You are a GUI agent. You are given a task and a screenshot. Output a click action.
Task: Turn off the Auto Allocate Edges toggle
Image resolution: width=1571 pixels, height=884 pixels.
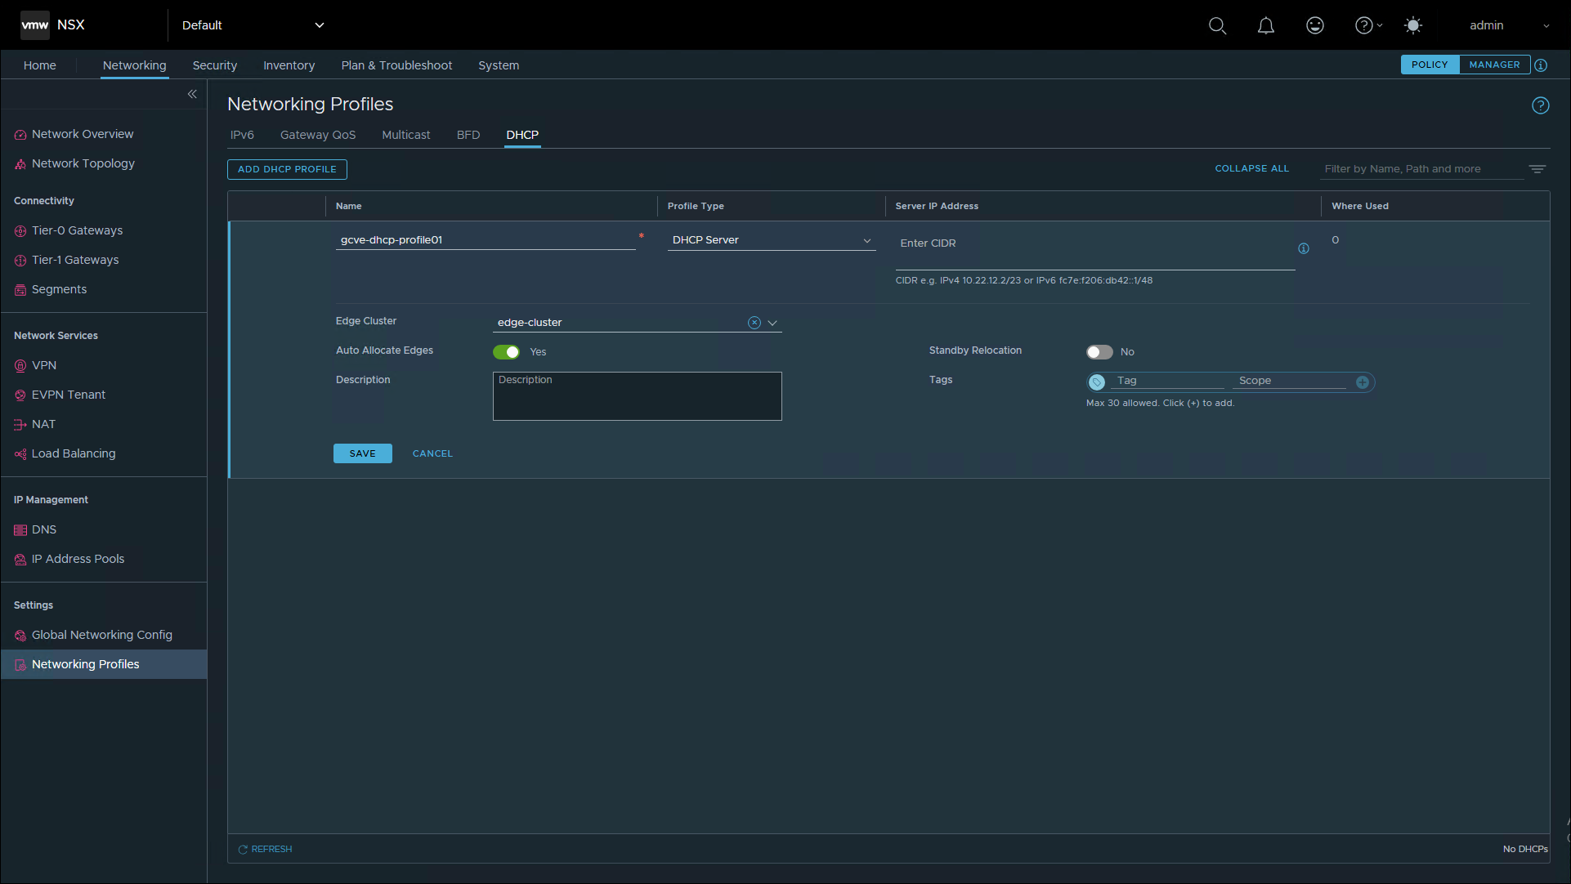pos(506,352)
